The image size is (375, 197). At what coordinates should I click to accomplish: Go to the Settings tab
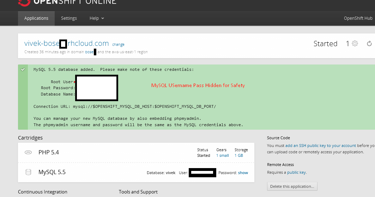point(69,18)
